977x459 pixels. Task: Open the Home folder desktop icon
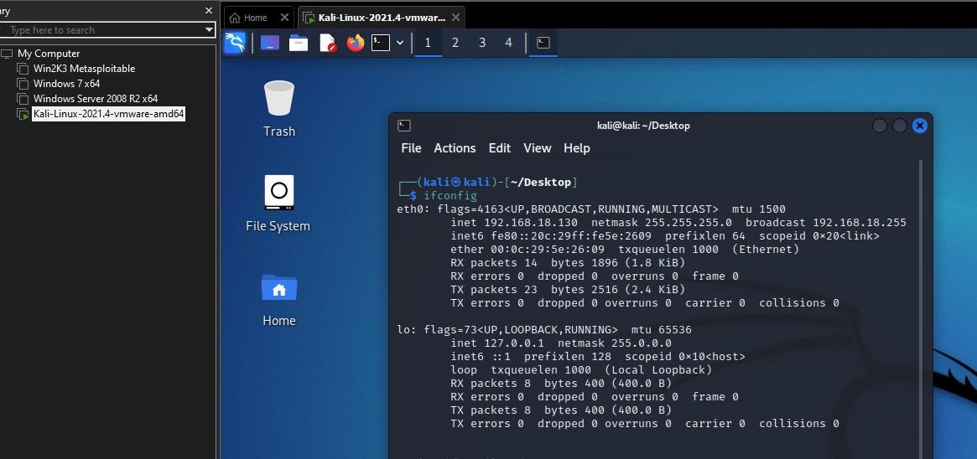pyautogui.click(x=279, y=299)
